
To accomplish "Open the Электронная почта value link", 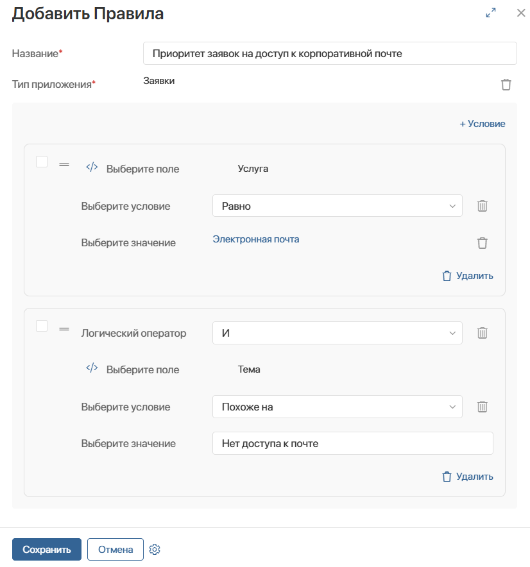I will [x=256, y=239].
